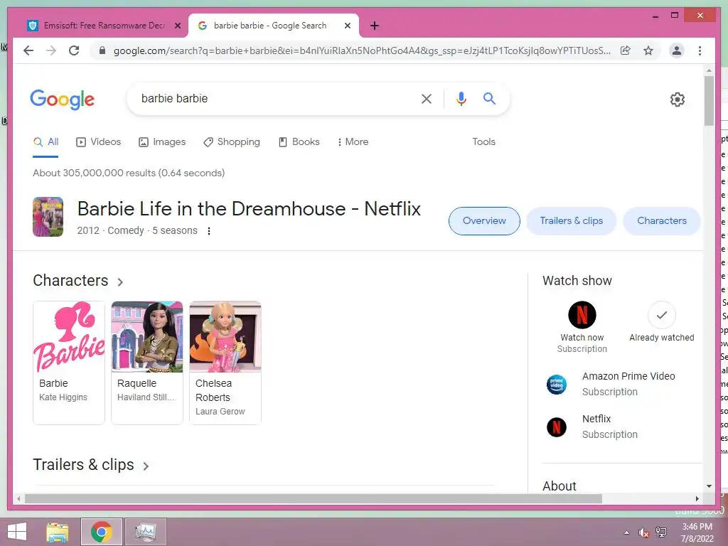This screenshot has height=546, width=728.
Task: Click the muted volume tray icon
Action: tap(643, 532)
